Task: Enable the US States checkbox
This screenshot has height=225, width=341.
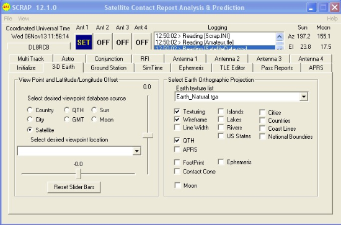Action: (x=221, y=136)
